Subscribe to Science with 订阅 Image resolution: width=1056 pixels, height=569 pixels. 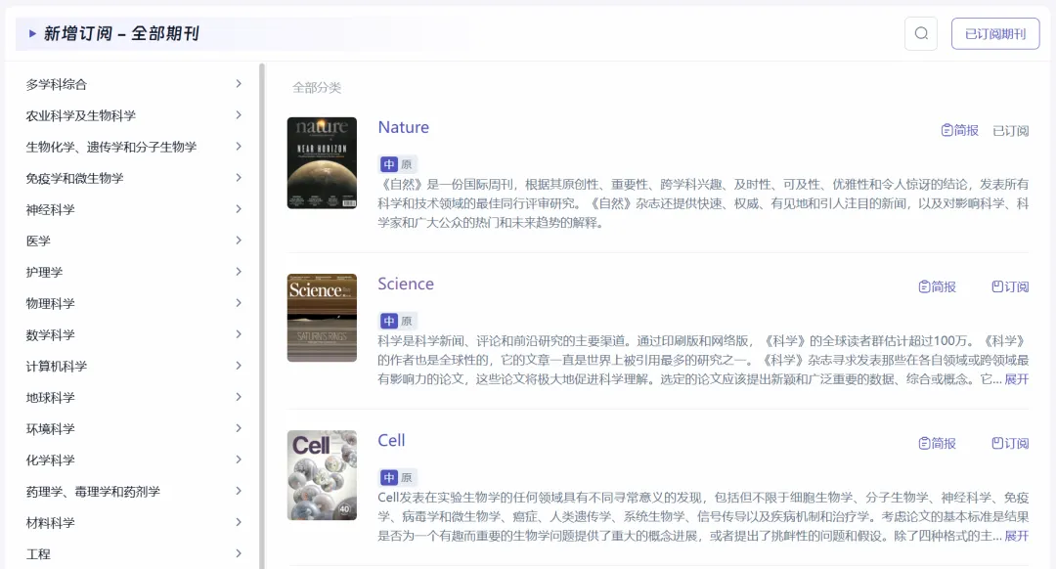1010,286
